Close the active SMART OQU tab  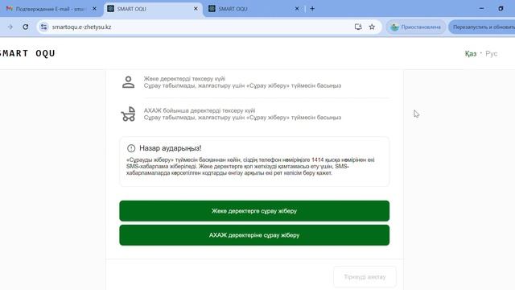tap(196, 9)
